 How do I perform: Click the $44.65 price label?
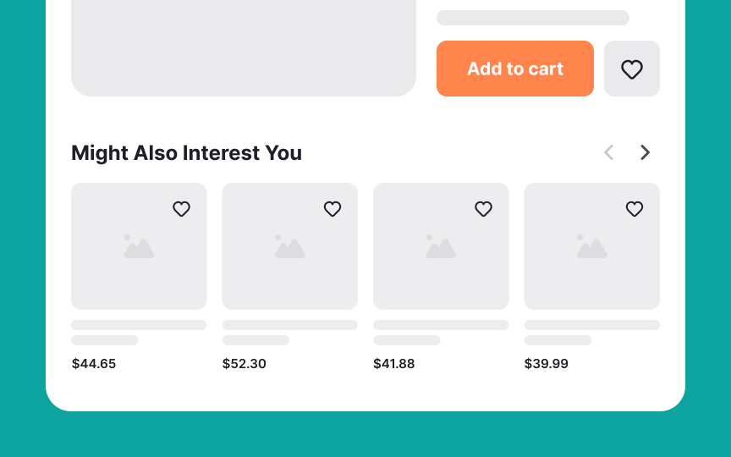coord(94,364)
